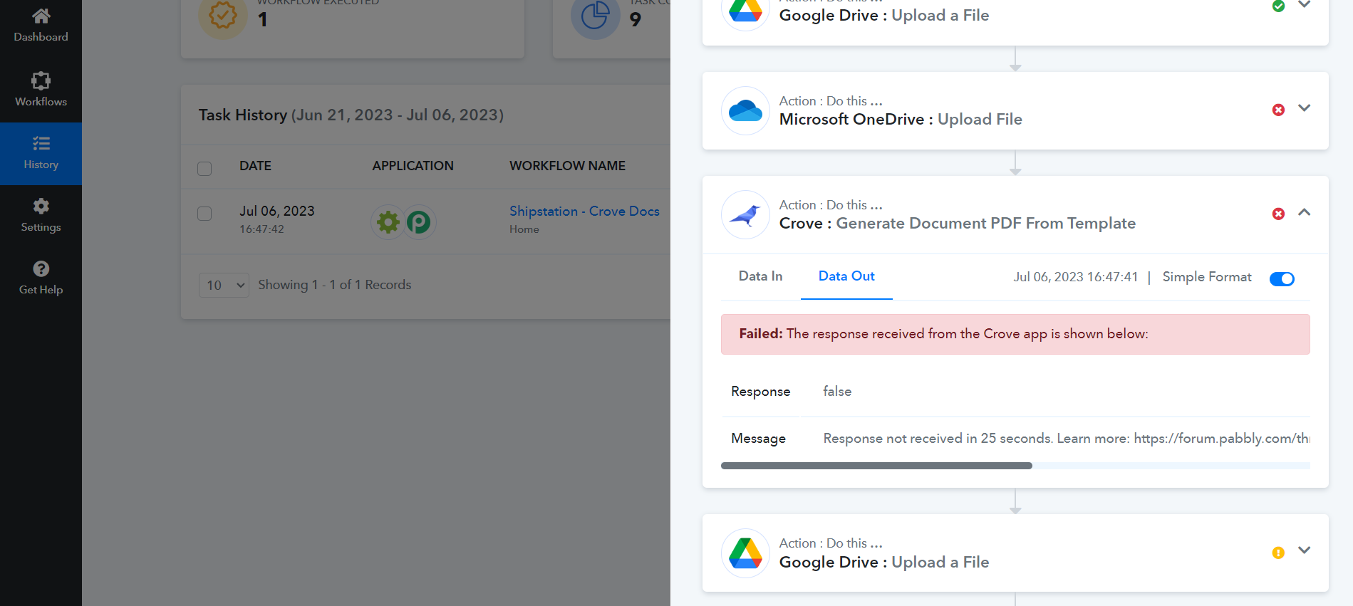Image resolution: width=1353 pixels, height=606 pixels.
Task: Toggle the Simple Format switch
Action: click(1282, 279)
